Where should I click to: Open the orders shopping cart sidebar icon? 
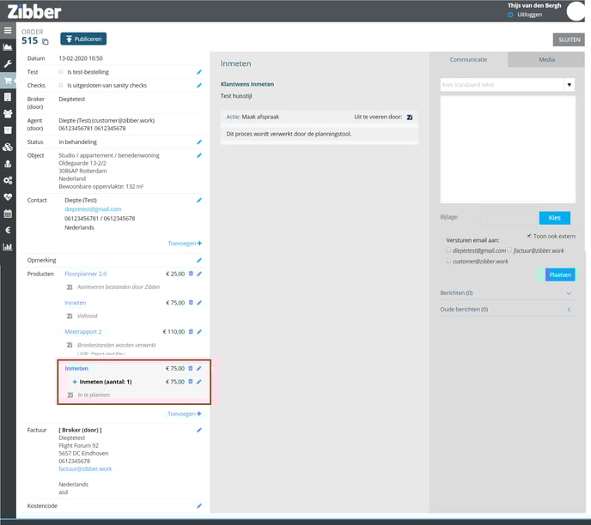point(8,81)
